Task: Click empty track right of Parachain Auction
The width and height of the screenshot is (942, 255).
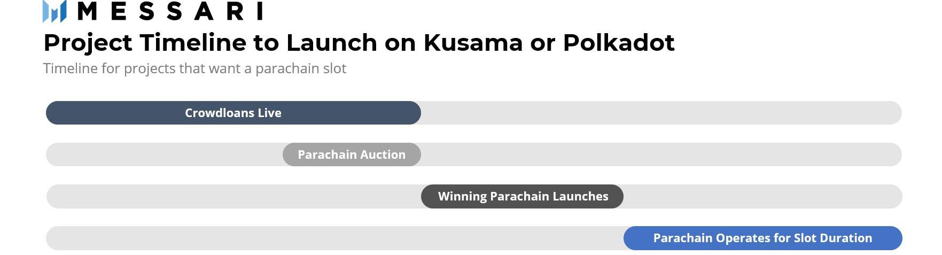Action: pos(660,154)
